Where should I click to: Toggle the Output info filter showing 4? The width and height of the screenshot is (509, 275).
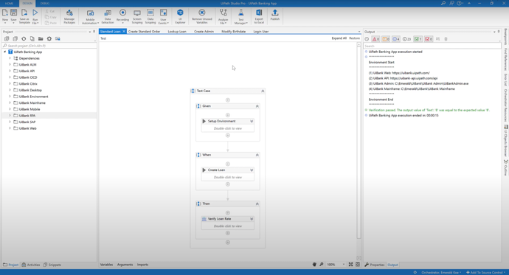(x=396, y=39)
